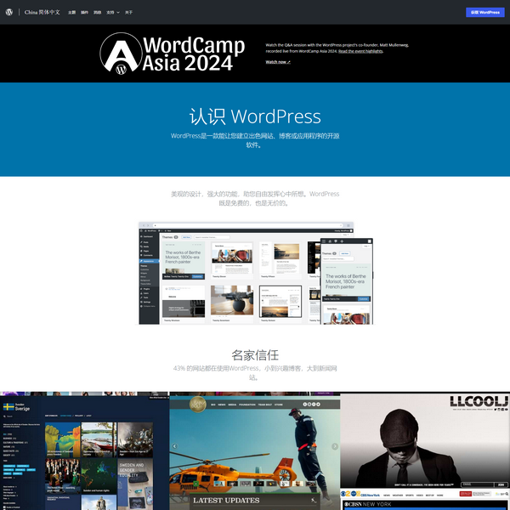This screenshot has height=510, width=510.
Task: Click the left carousel arrow on helicopter site
Action: (x=175, y=446)
